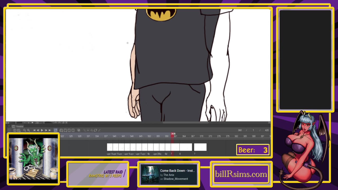Viewport: 338px width, 190px height.
Task: Click the timeline settings icon beside new timeline
Action: pyautogui.click(x=19, y=130)
